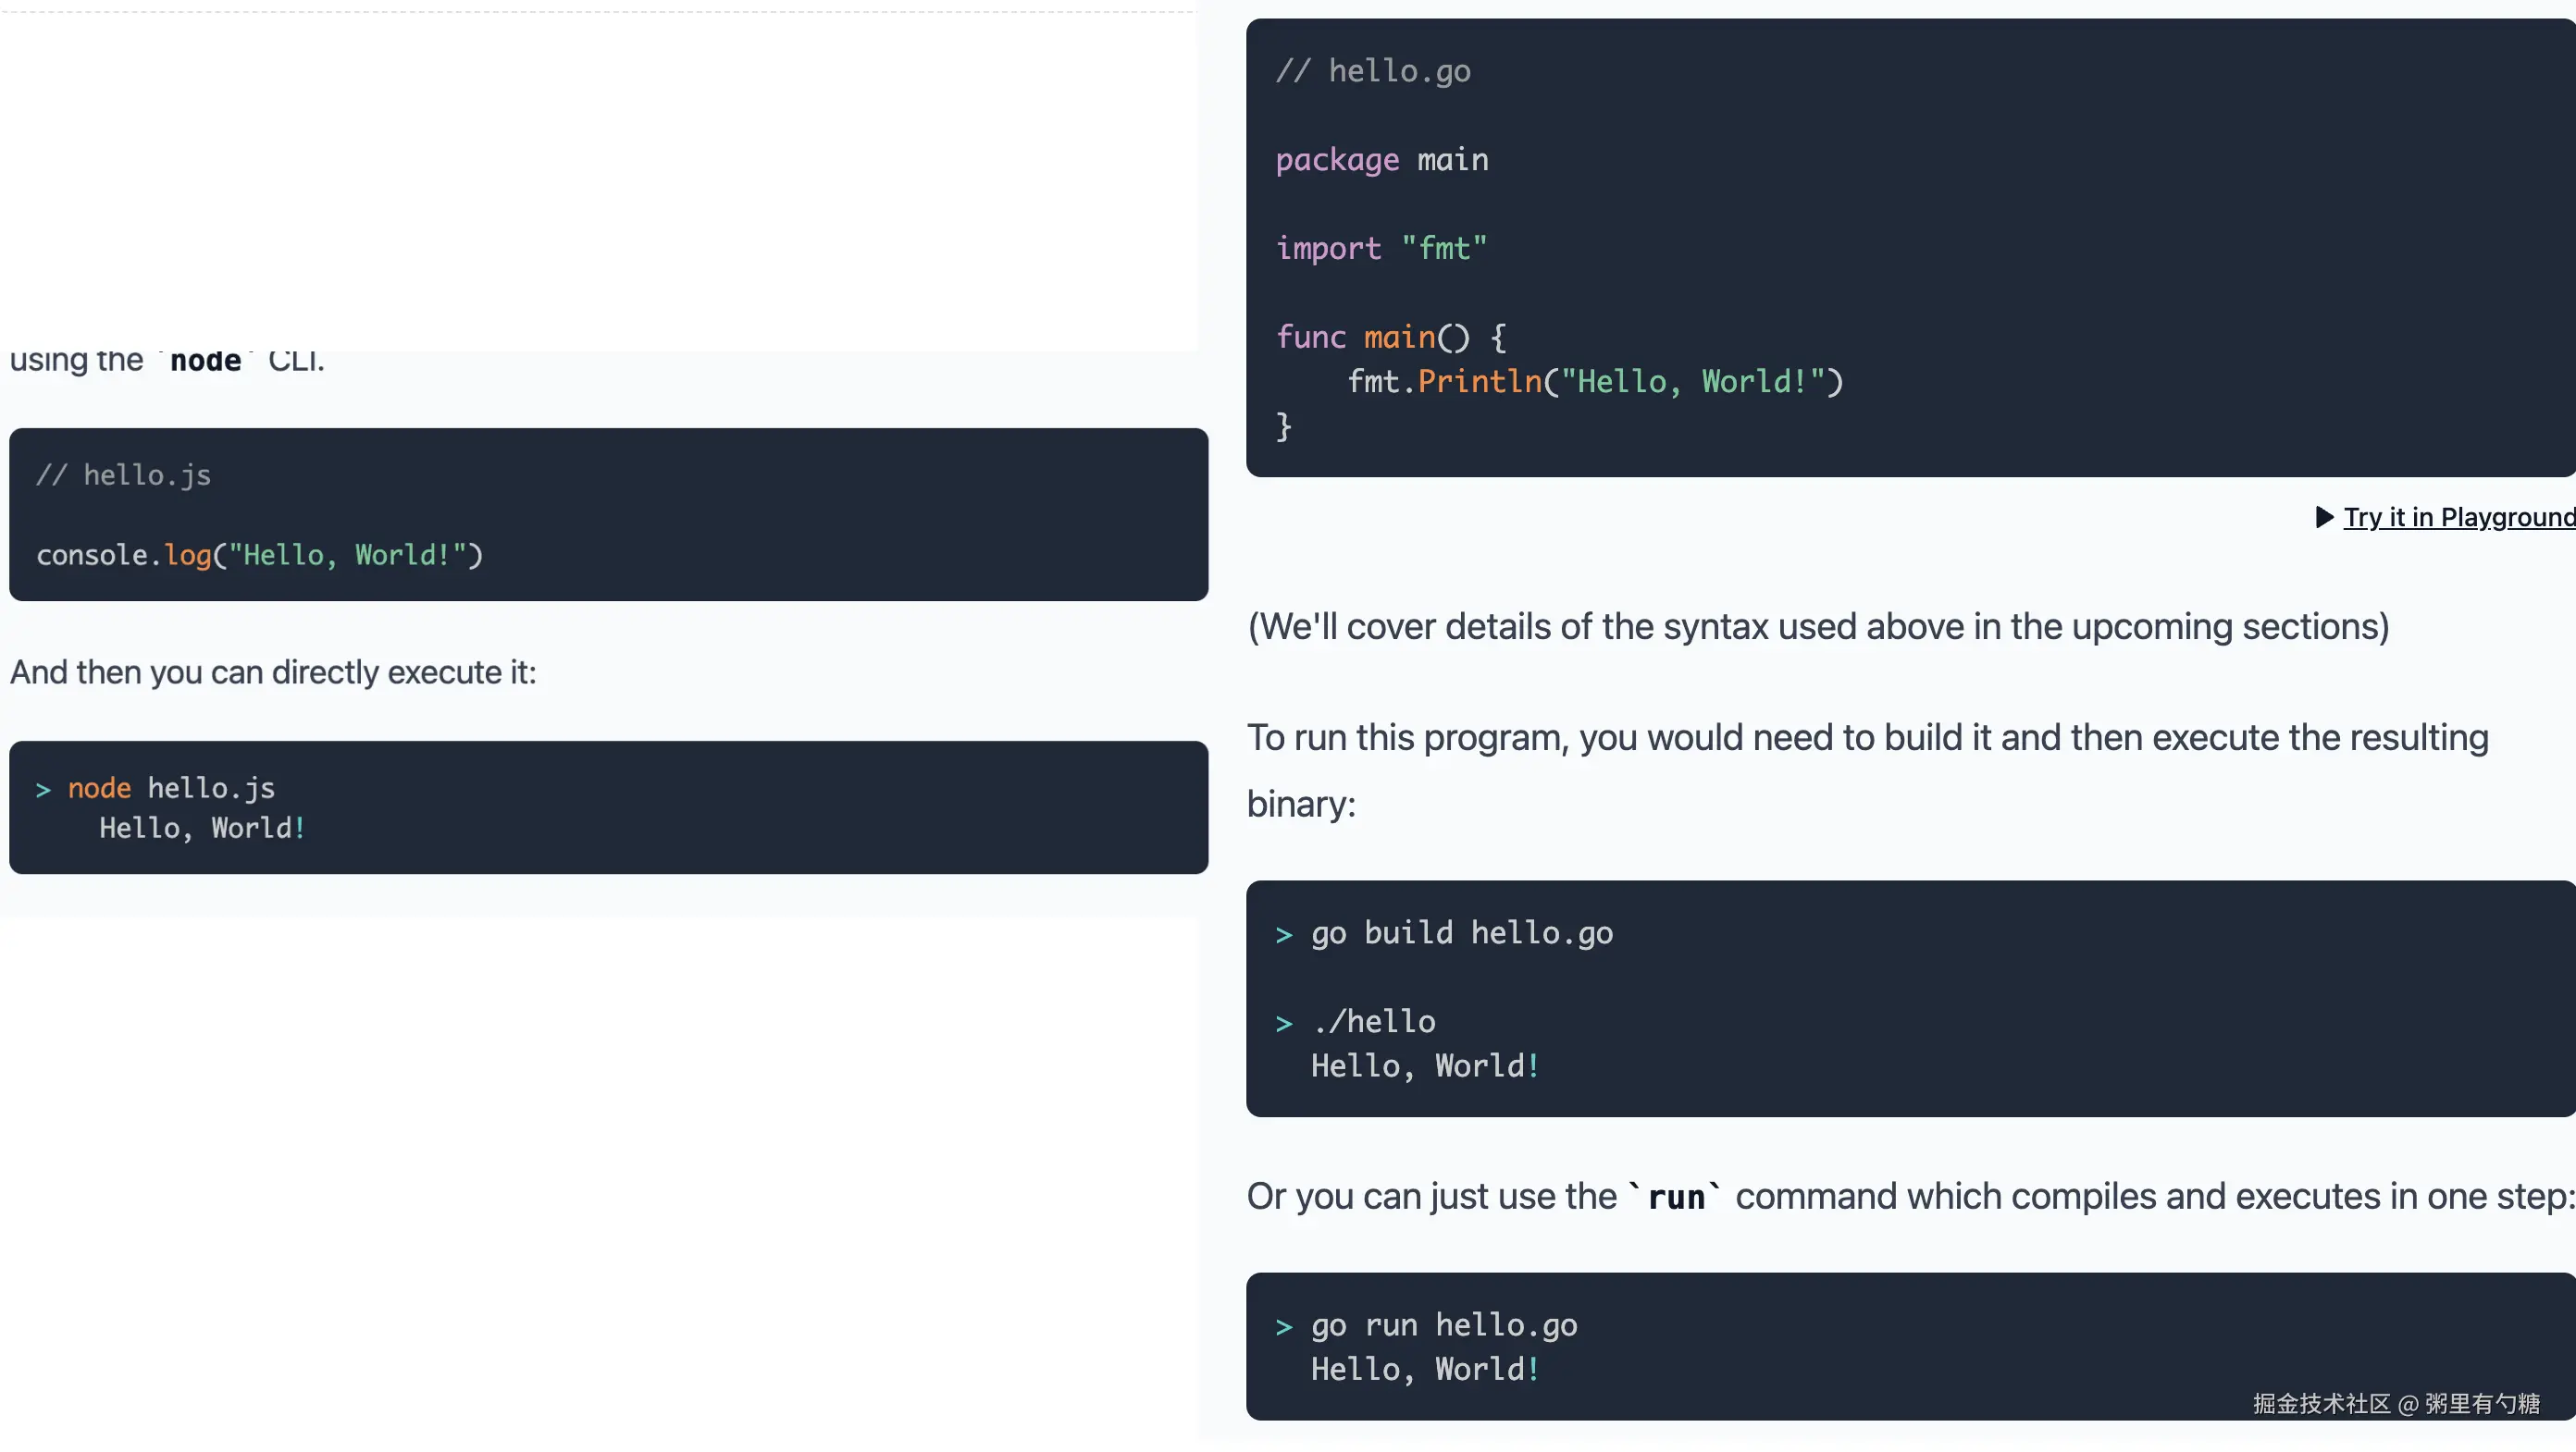2576x1452 pixels.
Task: Click the prompt arrow before go run
Action: [1284, 1328]
